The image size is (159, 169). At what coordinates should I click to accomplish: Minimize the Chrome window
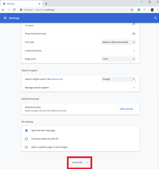click(142, 2)
